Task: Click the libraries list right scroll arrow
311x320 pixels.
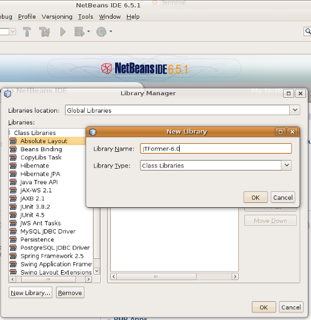Action: (x=88, y=279)
